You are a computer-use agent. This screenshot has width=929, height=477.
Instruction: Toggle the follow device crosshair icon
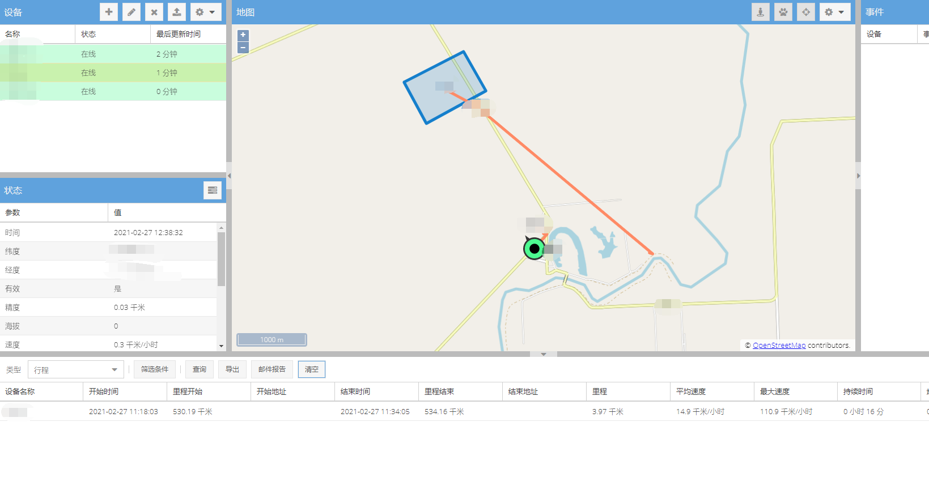pyautogui.click(x=806, y=12)
